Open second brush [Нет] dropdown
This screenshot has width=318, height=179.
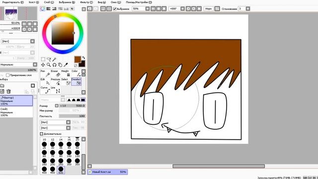[x=68, y=128]
